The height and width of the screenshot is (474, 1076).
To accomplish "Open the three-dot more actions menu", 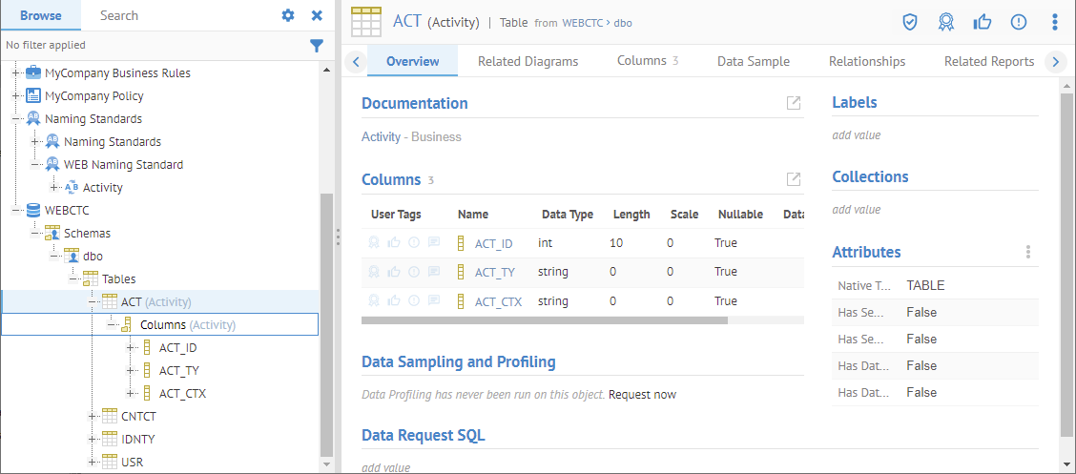I will (1054, 22).
